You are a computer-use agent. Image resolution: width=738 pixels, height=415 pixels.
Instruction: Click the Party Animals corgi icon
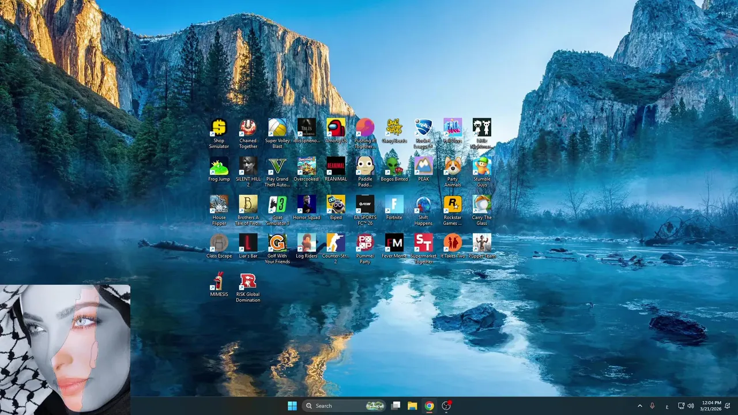(x=453, y=172)
